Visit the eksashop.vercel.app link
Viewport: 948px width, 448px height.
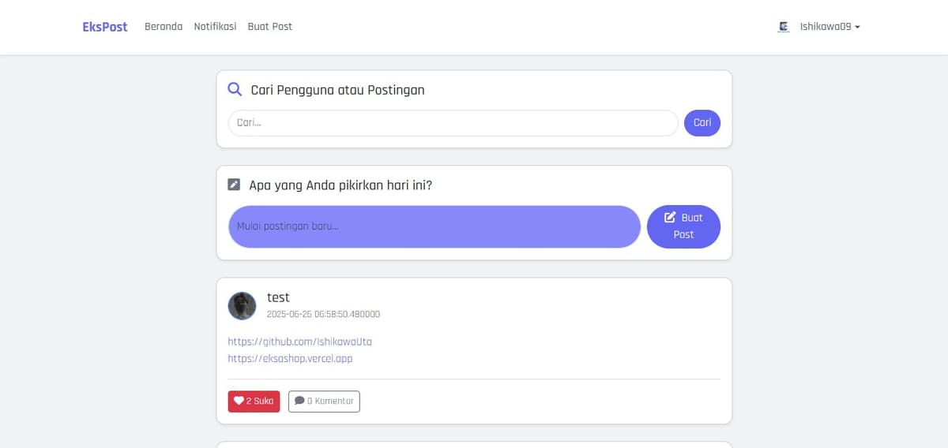pyautogui.click(x=290, y=358)
